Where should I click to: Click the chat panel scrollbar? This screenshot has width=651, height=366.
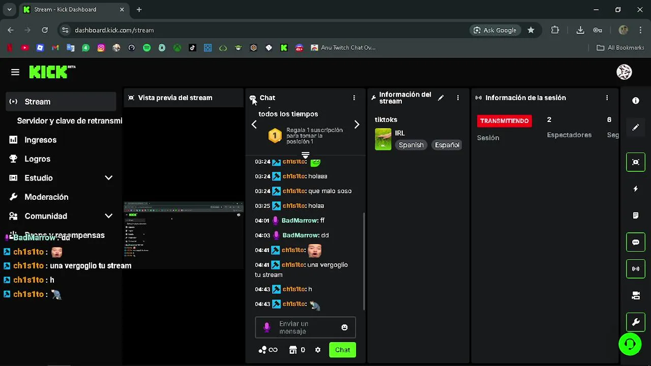(x=364, y=261)
